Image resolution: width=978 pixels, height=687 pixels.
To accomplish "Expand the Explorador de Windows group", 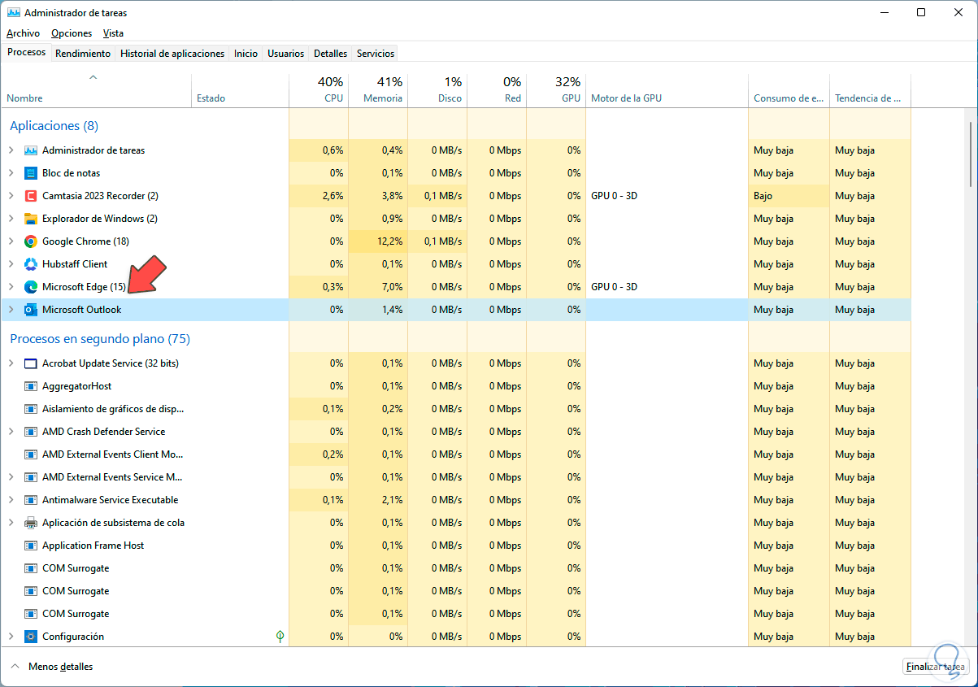I will [x=11, y=219].
